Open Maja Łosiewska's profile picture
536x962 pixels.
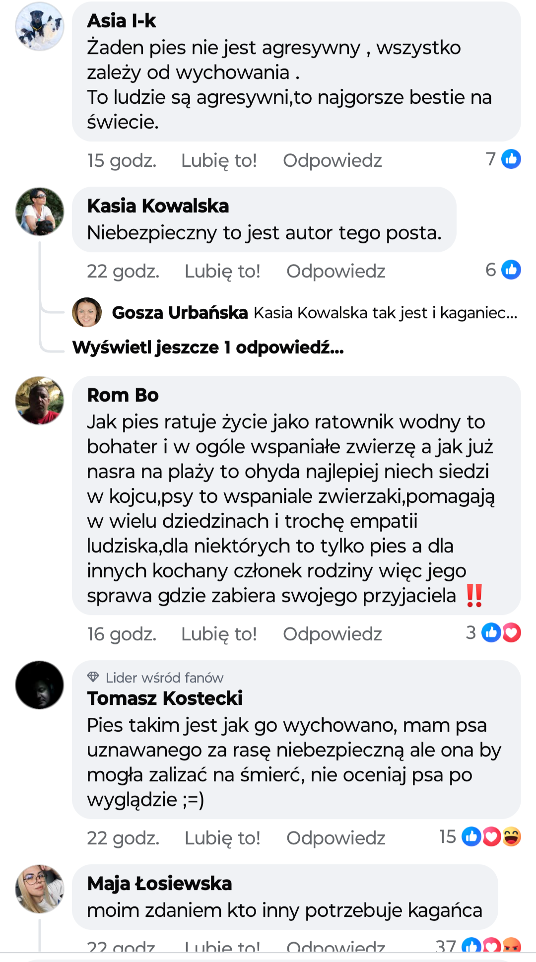click(40, 889)
